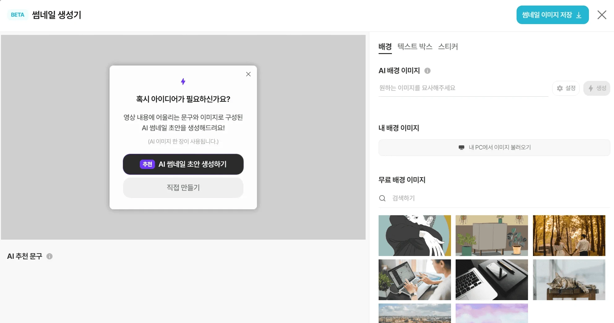Open AI image 설정 settings
The image size is (614, 323).
[566, 88]
